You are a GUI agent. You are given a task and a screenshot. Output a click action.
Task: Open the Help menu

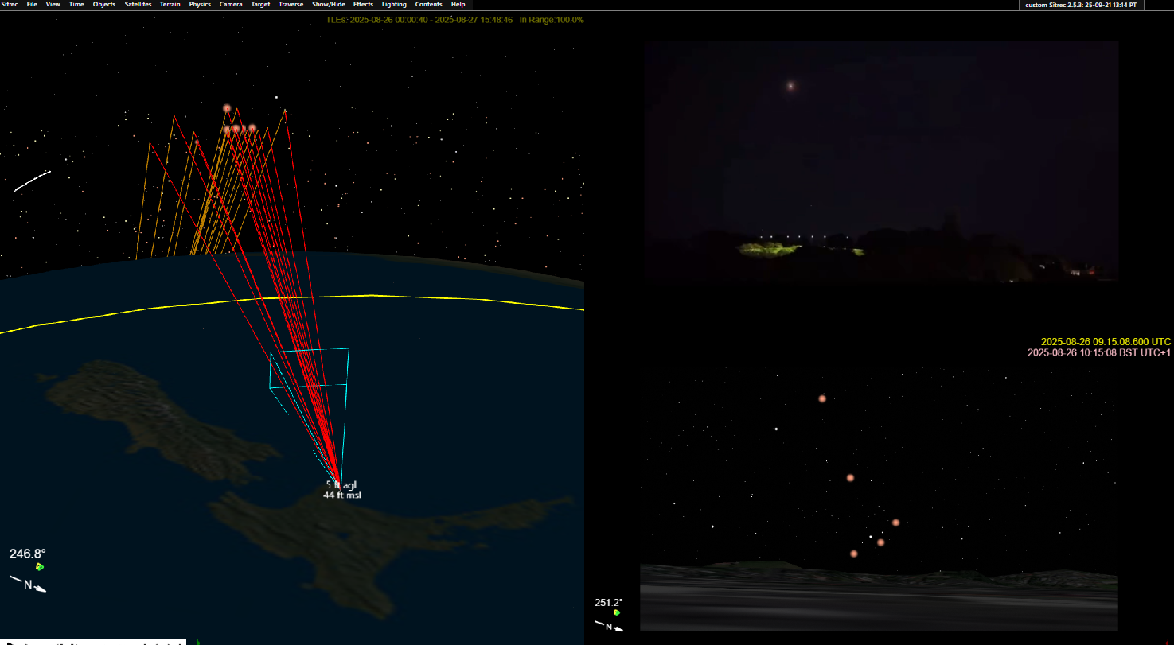coord(458,5)
